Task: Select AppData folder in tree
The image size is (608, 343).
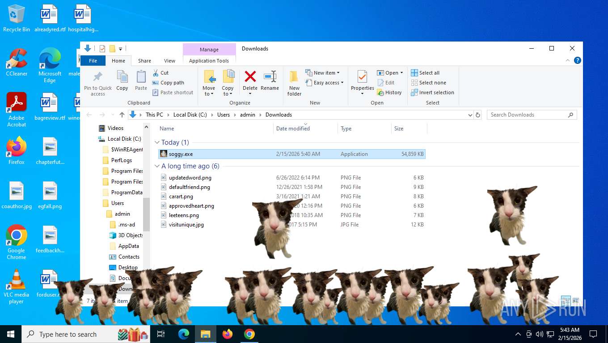Action: coord(128,246)
